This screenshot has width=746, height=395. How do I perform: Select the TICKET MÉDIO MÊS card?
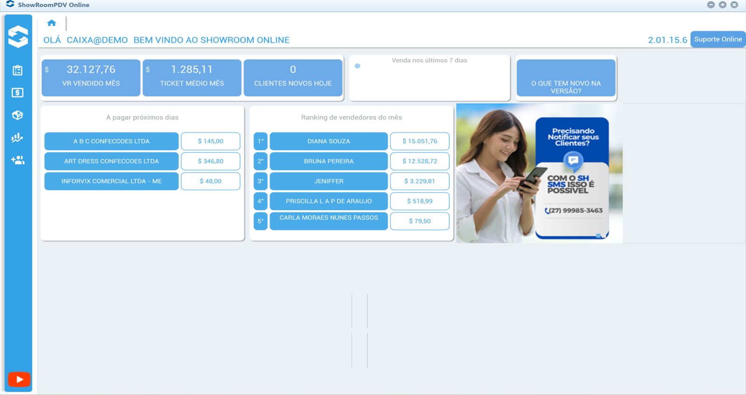192,77
